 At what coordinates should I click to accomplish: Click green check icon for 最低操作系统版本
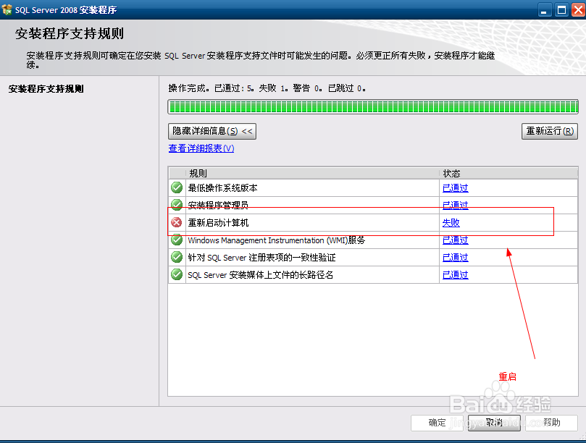tap(177, 187)
